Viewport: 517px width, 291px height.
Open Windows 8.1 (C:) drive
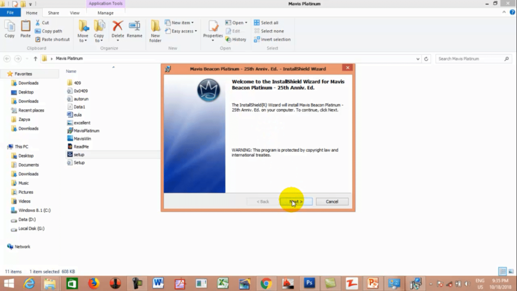pyautogui.click(x=31, y=210)
